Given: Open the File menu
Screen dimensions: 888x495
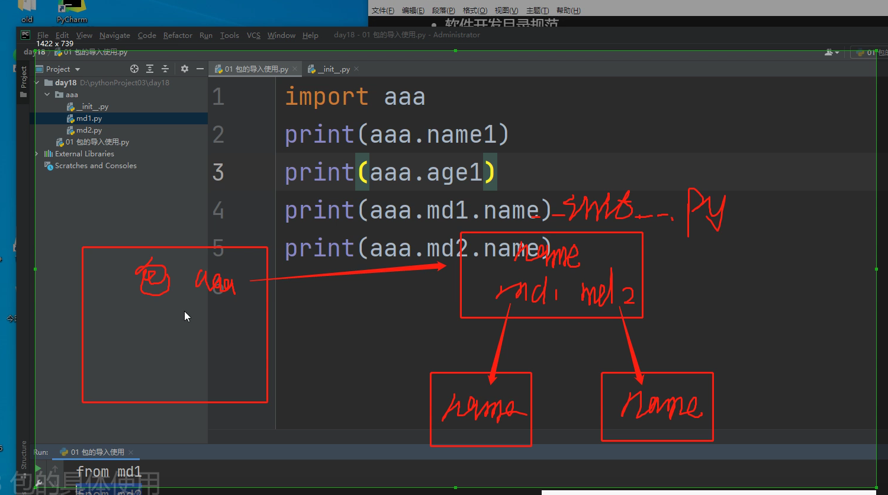Looking at the screenshot, I should 43,36.
